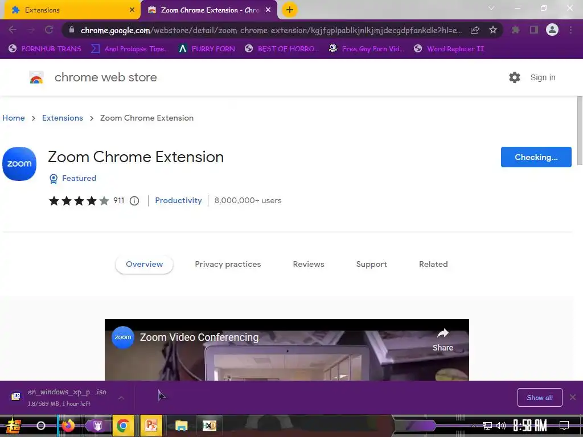The width and height of the screenshot is (583, 437).
Task: Select the Related tab
Action: 433,264
